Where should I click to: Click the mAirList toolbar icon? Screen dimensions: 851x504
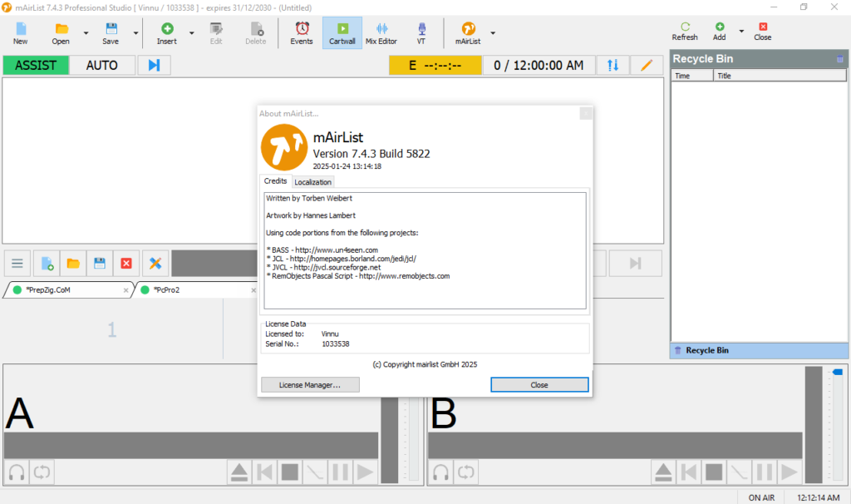tap(468, 33)
